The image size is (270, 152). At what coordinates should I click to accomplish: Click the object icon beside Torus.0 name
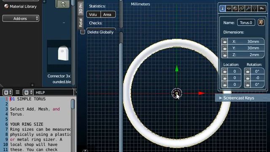pyautogui.click(x=261, y=22)
